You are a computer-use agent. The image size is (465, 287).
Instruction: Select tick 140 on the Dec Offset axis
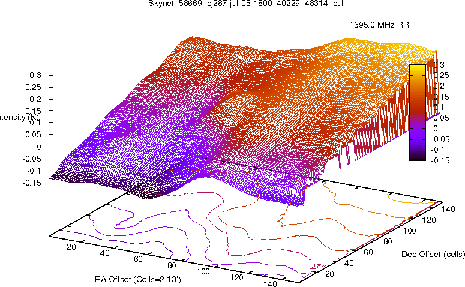[448, 209]
